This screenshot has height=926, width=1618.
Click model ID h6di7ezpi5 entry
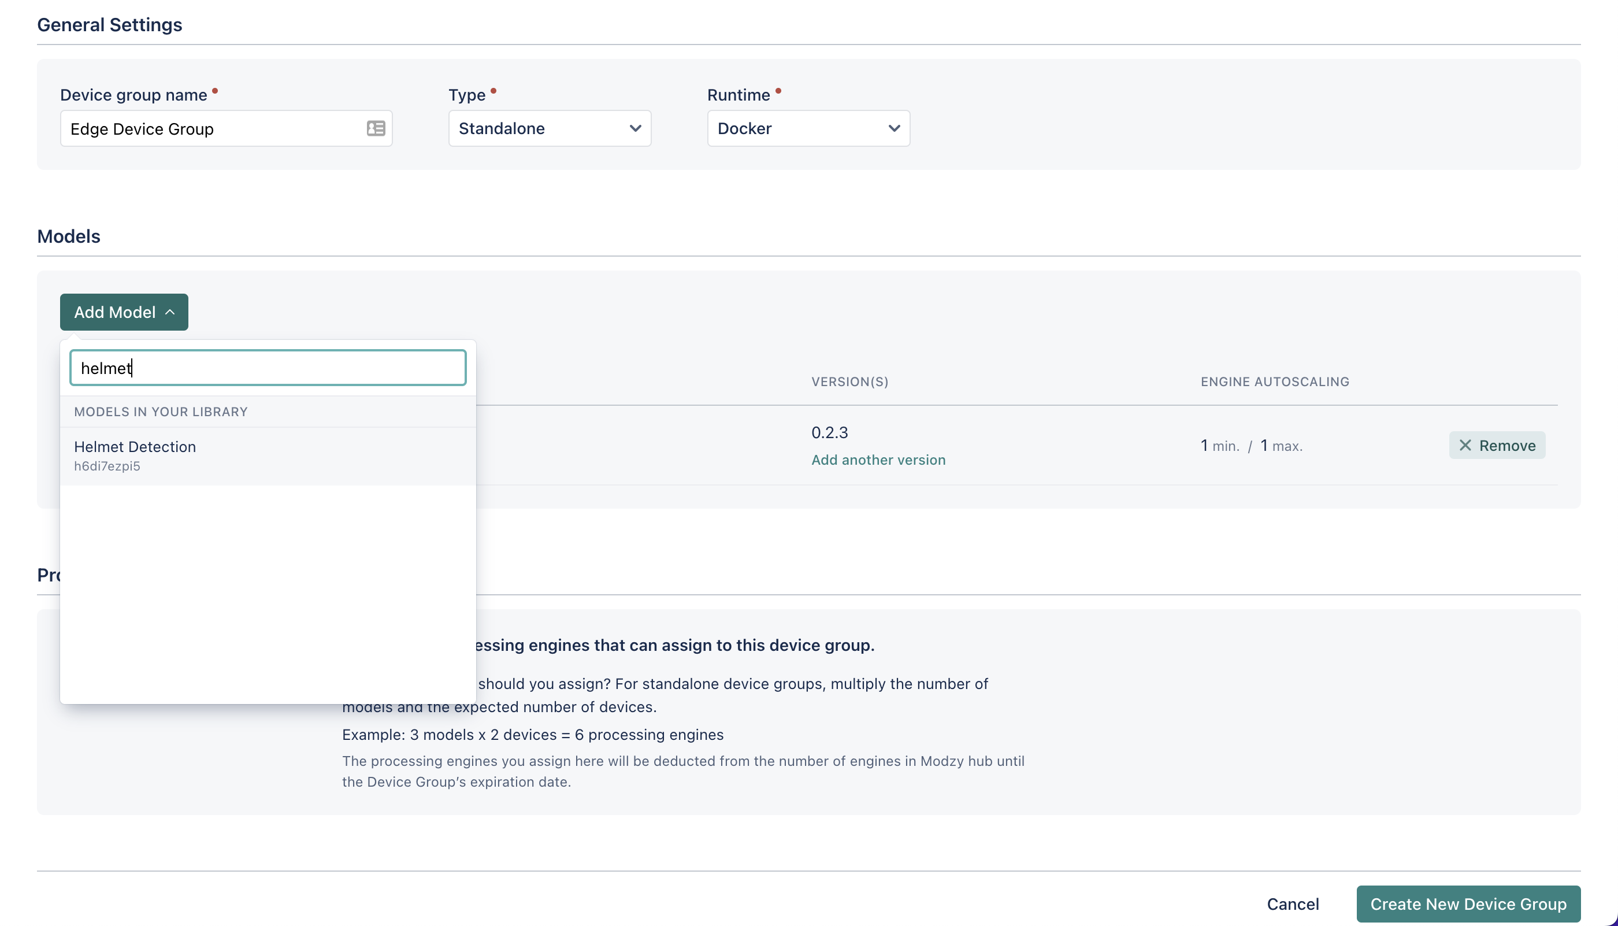click(x=107, y=466)
